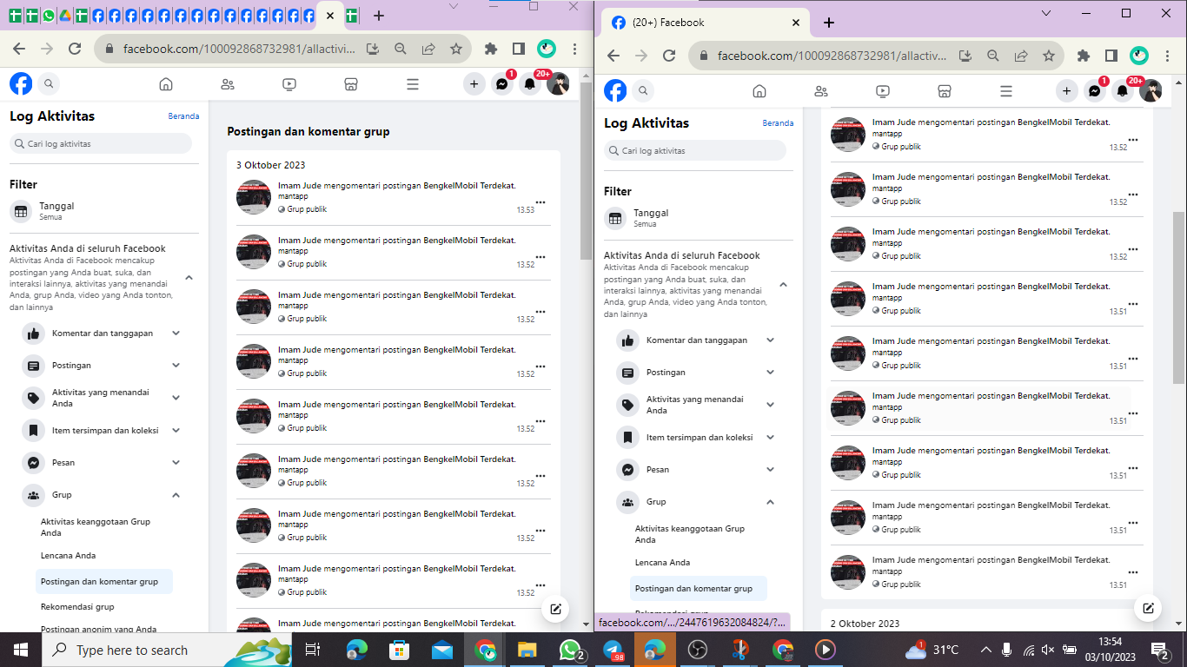The height and width of the screenshot is (667, 1187).
Task: Open hamburger menu in right window
Action: pos(1006,91)
